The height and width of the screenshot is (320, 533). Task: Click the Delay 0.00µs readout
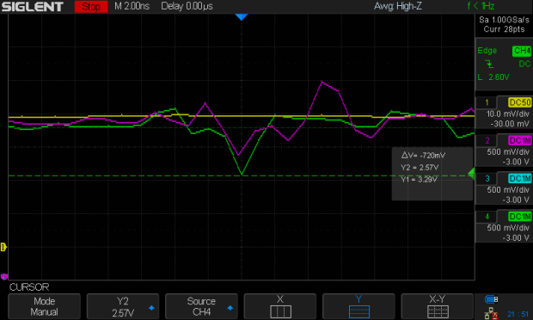[187, 6]
